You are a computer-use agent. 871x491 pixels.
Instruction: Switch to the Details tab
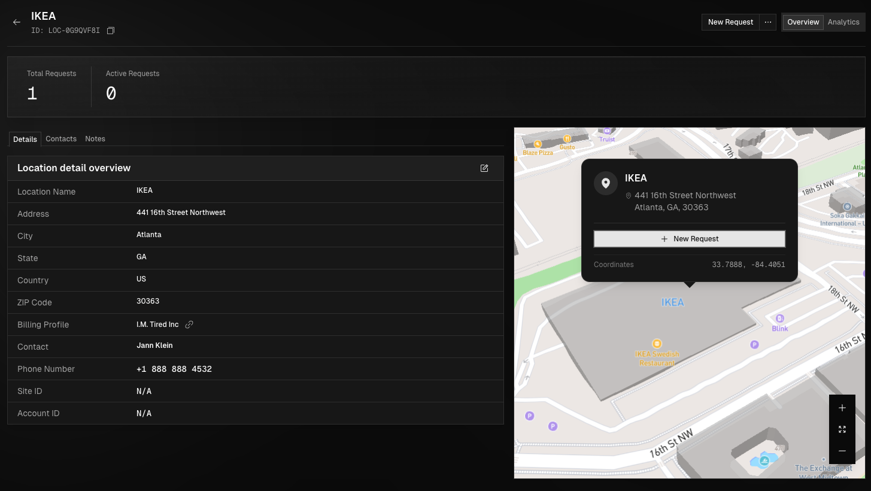[25, 139]
